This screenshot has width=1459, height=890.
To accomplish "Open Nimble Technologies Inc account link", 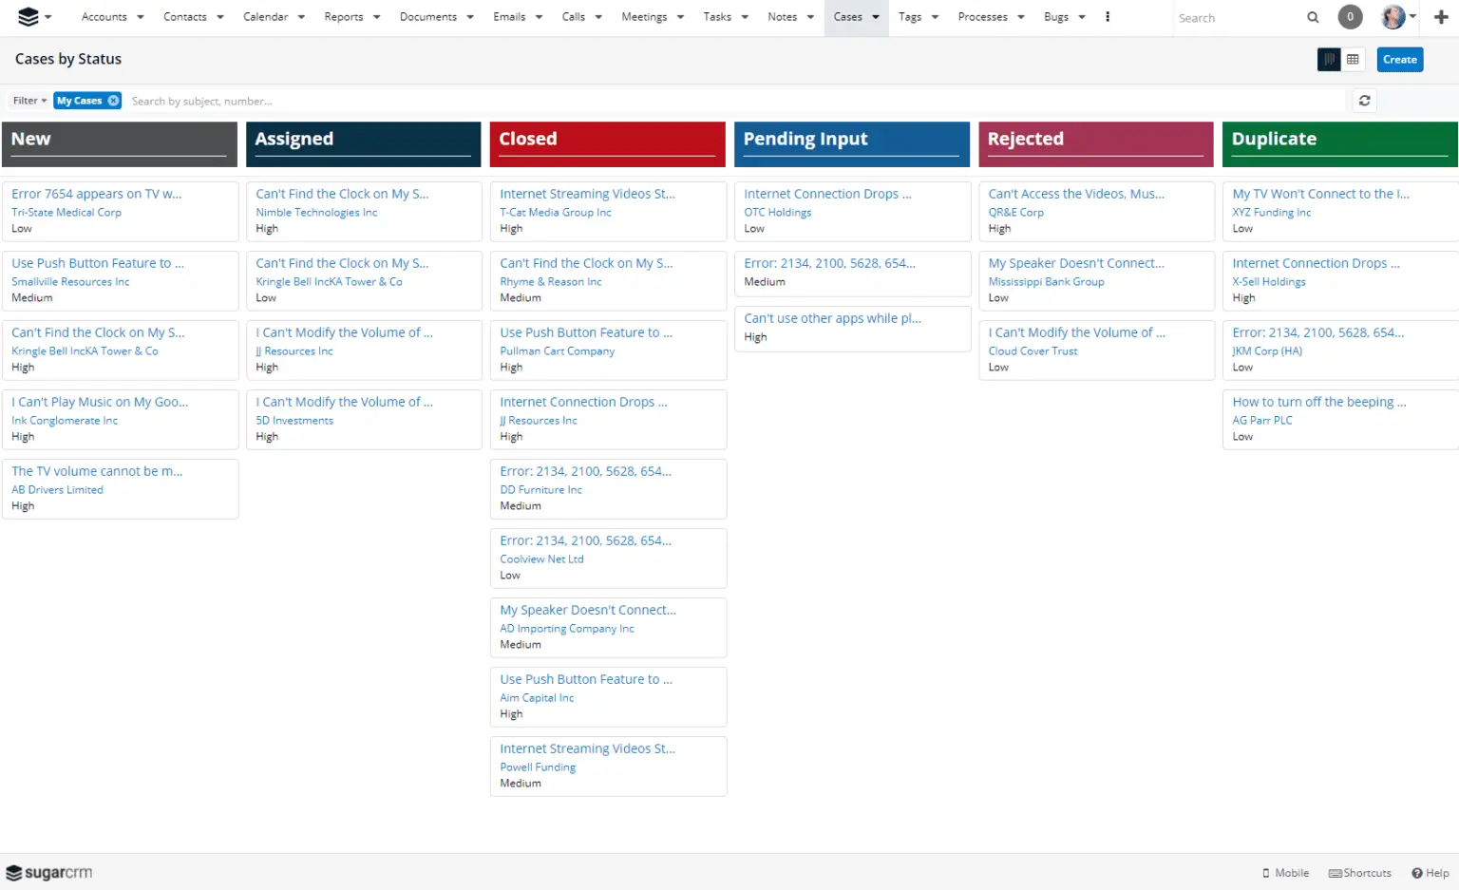I will point(316,213).
